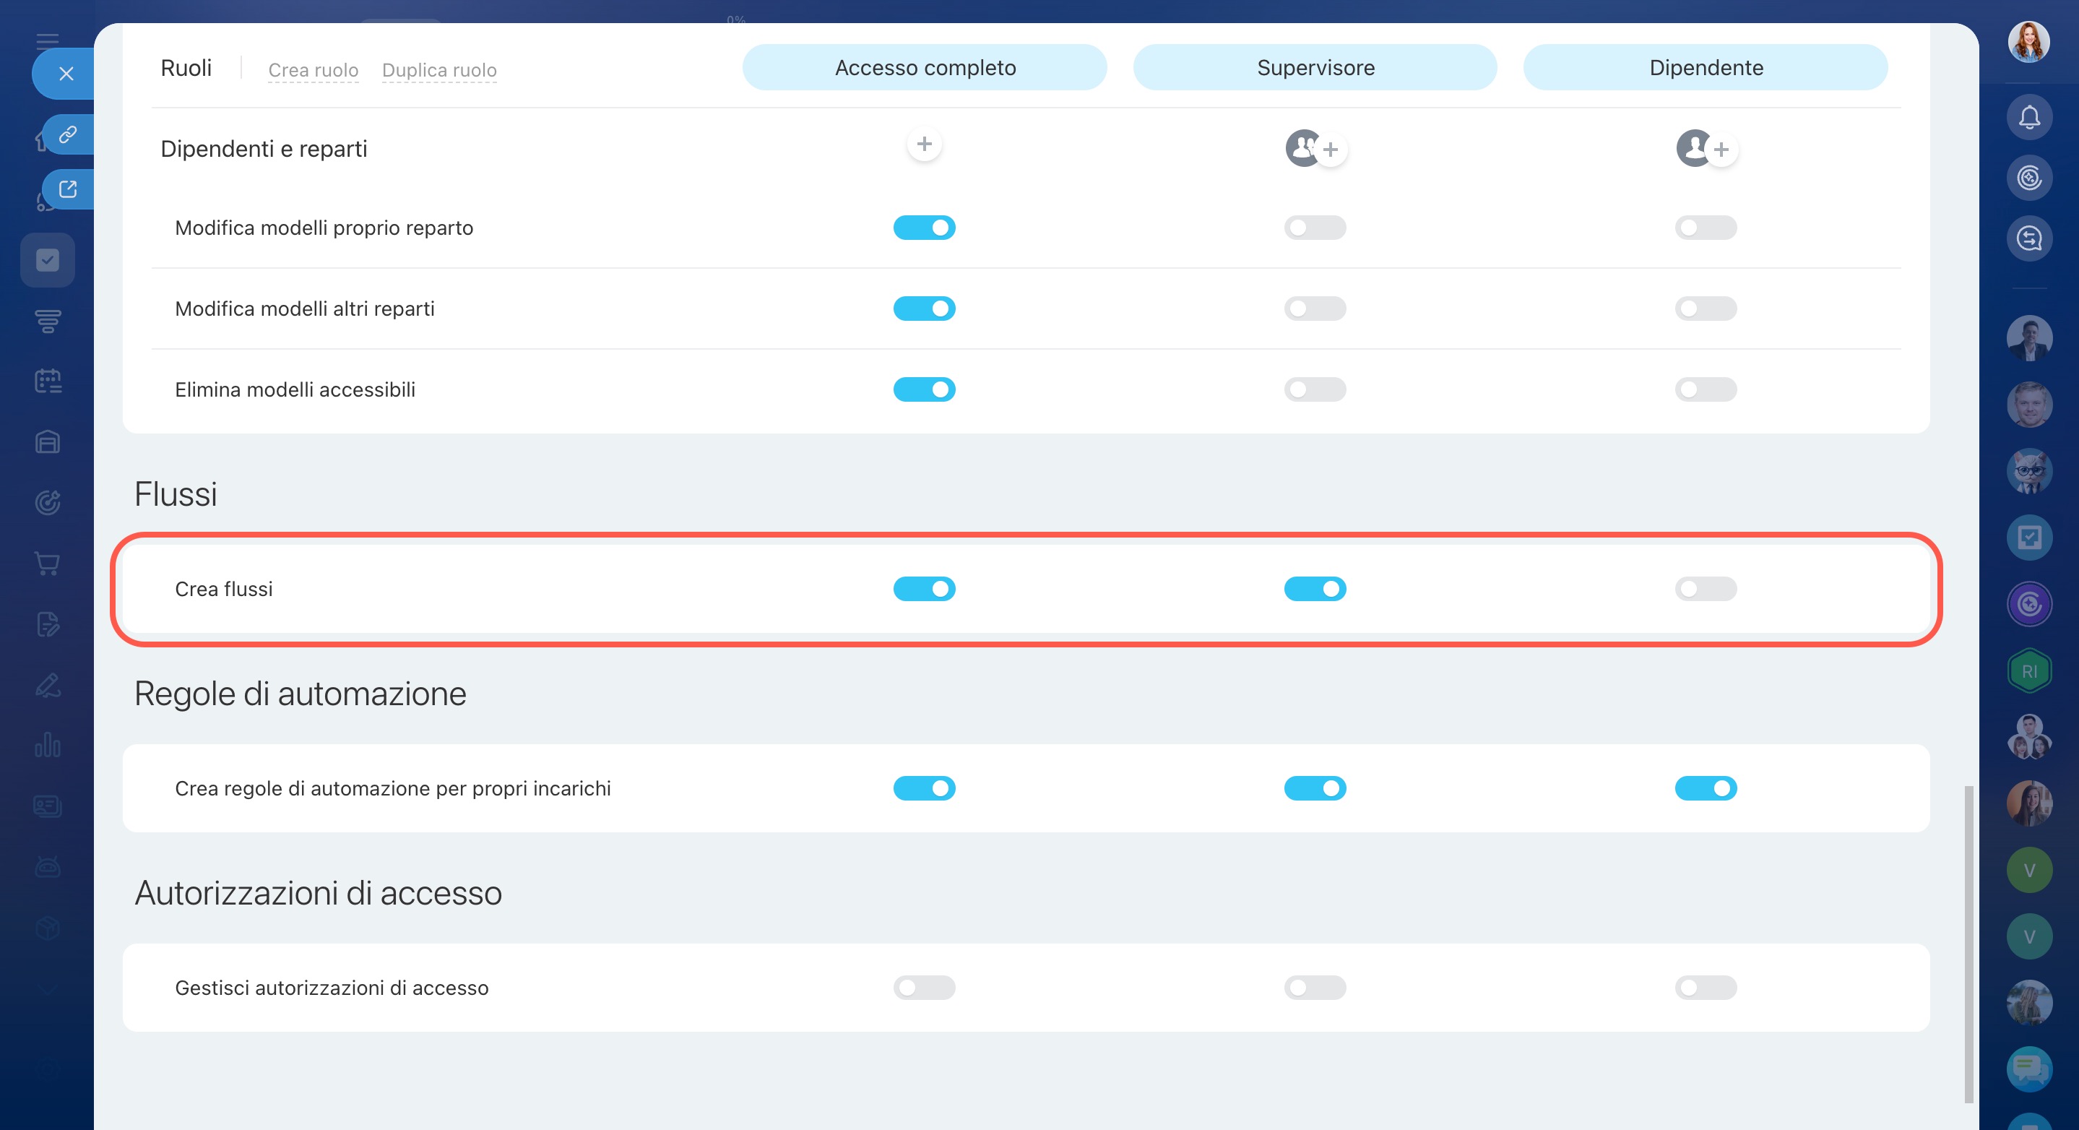Click the shopping cart sidebar icon
This screenshot has height=1130, width=2079.
coord(48,564)
